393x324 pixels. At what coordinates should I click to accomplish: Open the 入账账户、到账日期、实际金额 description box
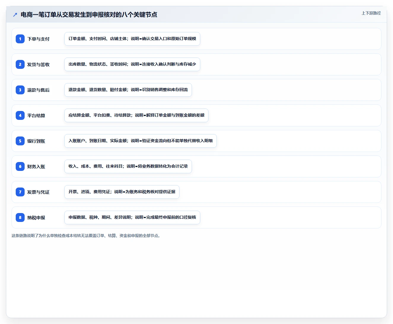click(141, 141)
